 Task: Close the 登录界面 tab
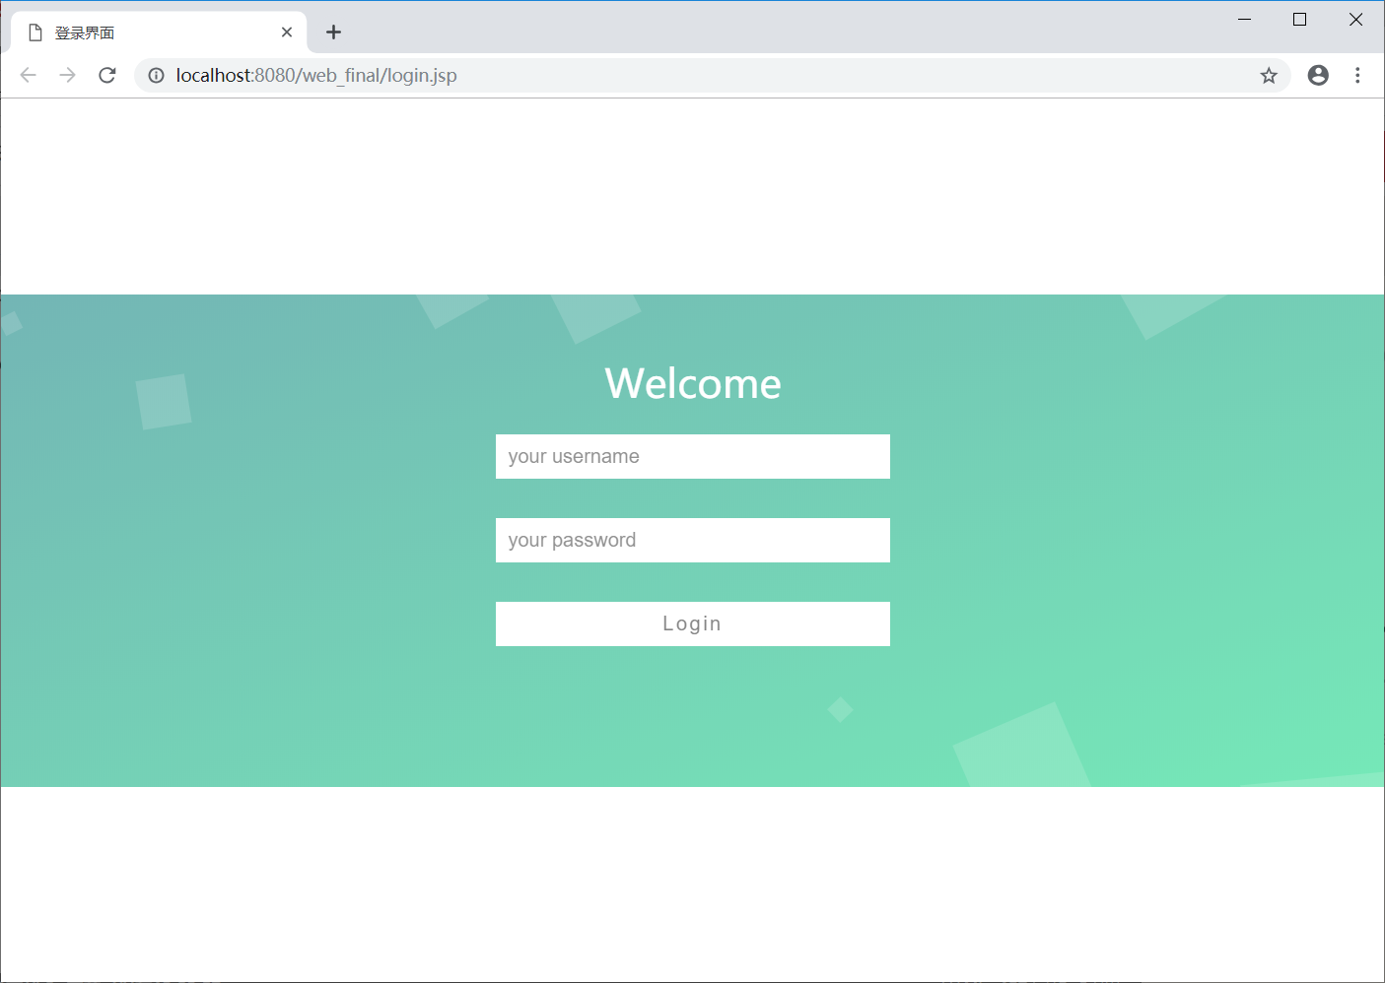[x=287, y=32]
